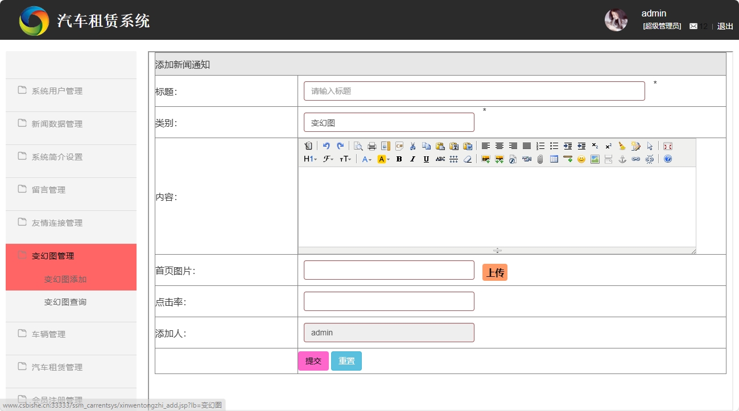Click the print icon in editor toolbar
This screenshot has width=739, height=411.
pos(371,146)
